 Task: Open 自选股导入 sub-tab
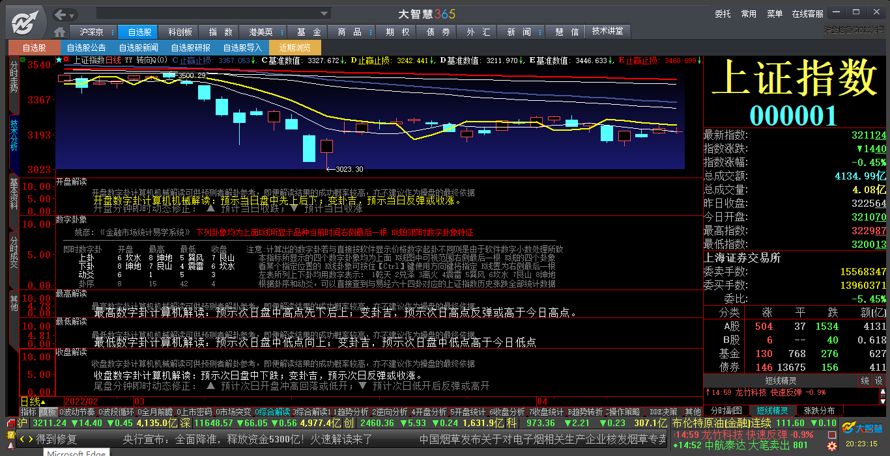tap(242, 47)
